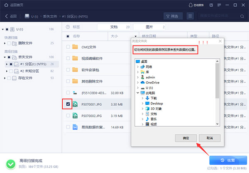Click the 在线服务 headset icon
Image resolution: width=249 pixels, height=173 pixels.
pos(190,5)
